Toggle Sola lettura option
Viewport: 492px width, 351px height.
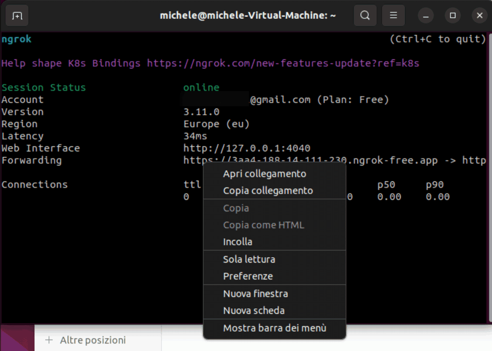point(274,259)
